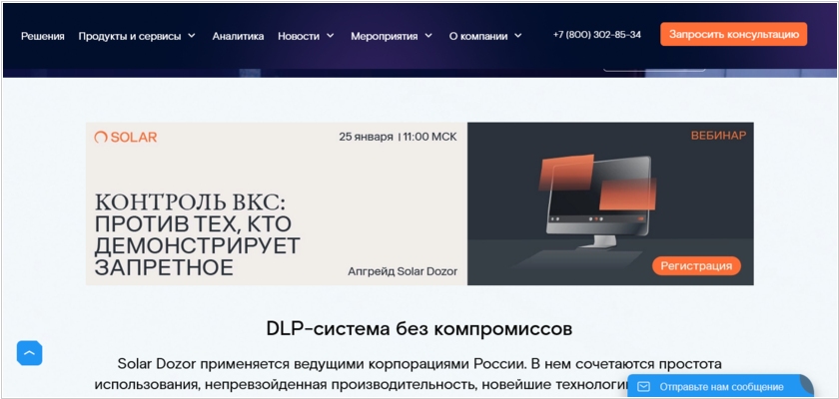This screenshot has height=399, width=839.
Task: Expand the О компании chevron arrow
Action: (x=517, y=36)
